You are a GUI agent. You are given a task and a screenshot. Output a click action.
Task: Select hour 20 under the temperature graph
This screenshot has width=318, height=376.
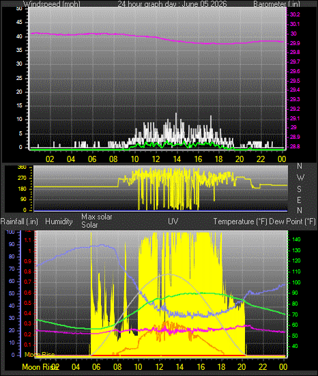(242, 367)
